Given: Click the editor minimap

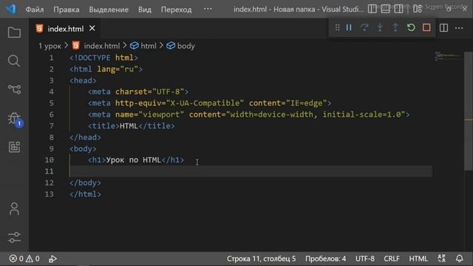Looking at the screenshot, I should (x=448, y=56).
